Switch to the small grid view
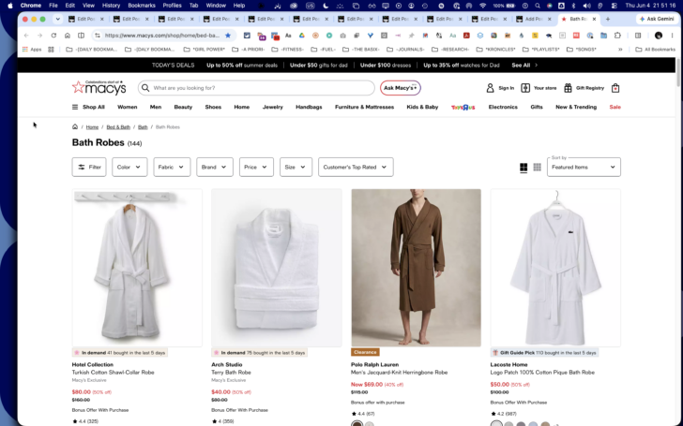The image size is (683, 426). 537,168
